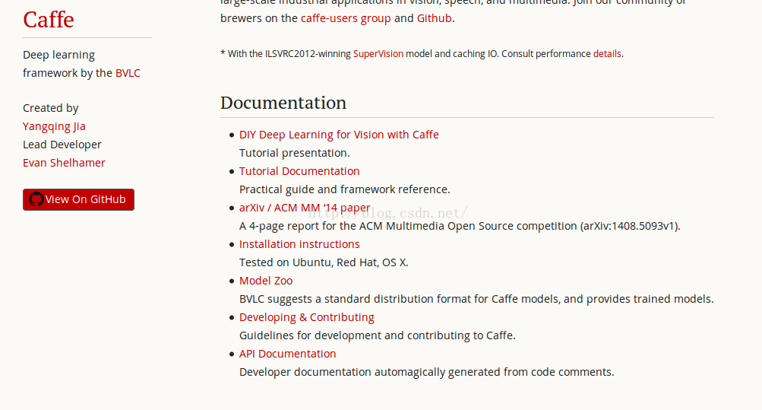Click the 'Developer documentation automagically generated' line

427,372
